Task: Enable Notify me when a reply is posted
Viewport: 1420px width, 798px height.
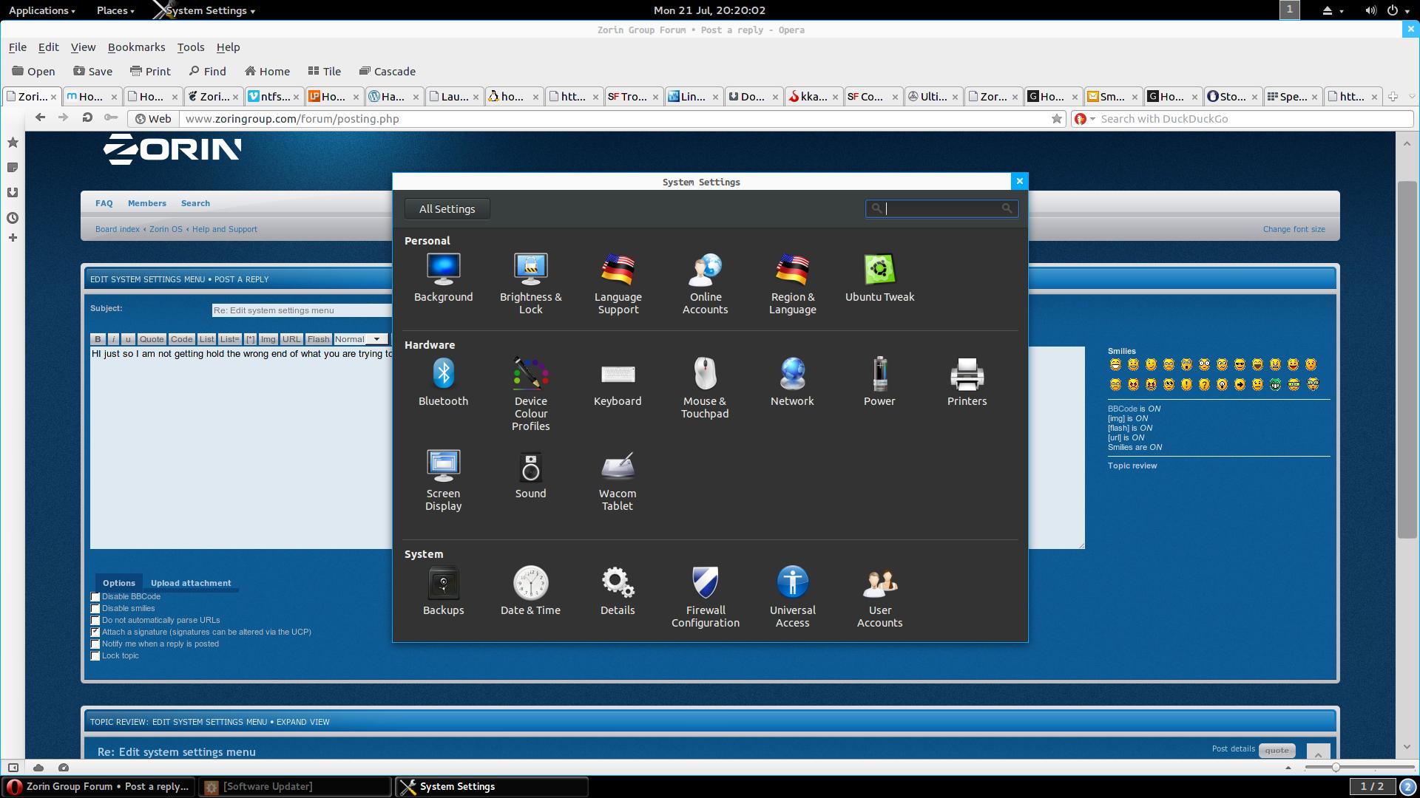Action: point(95,644)
